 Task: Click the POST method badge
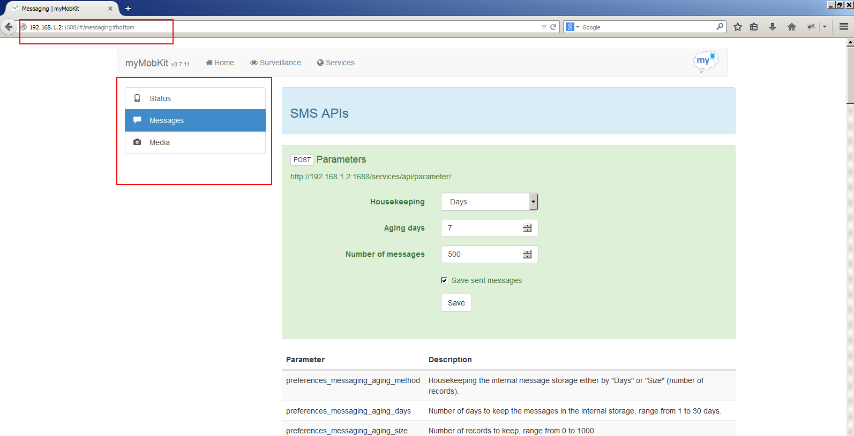[302, 160]
